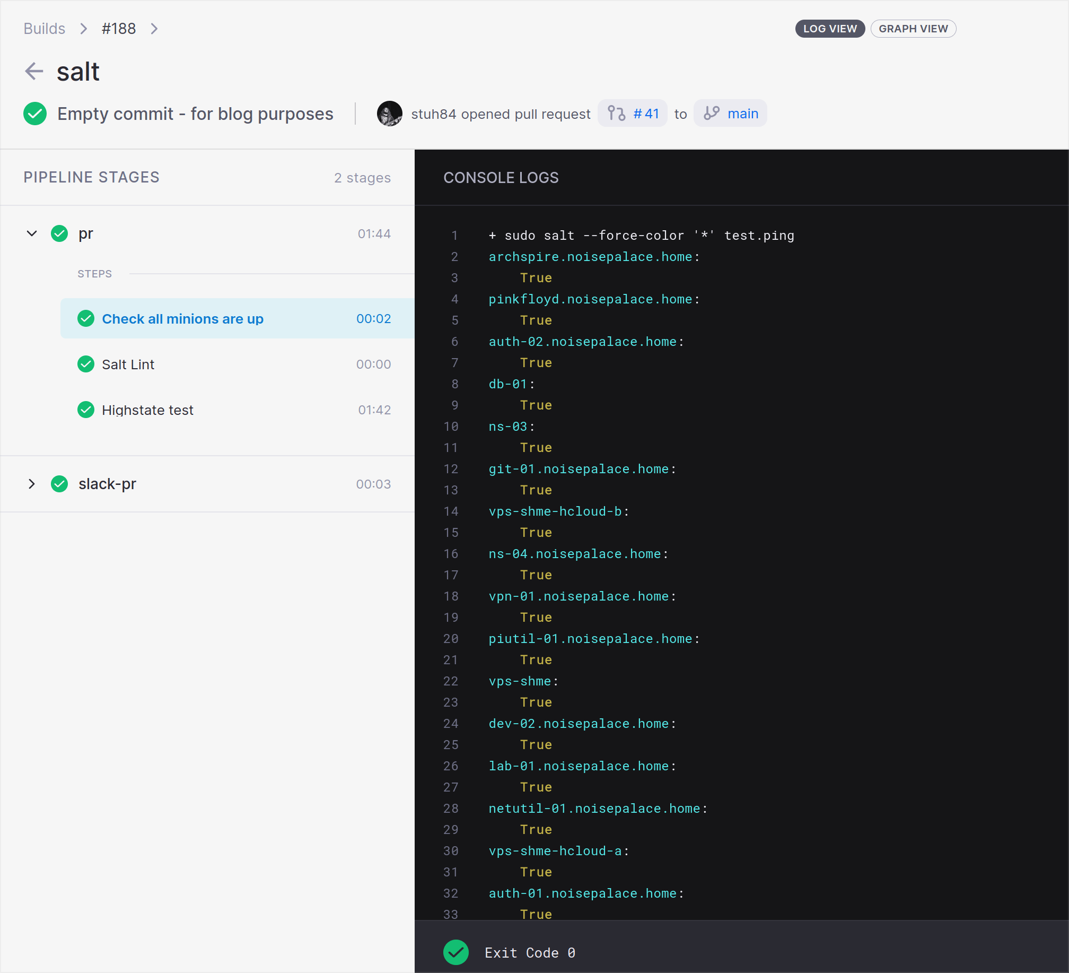This screenshot has height=973, width=1069.
Task: Click the slack-pr stage status checkmark icon
Action: [59, 484]
